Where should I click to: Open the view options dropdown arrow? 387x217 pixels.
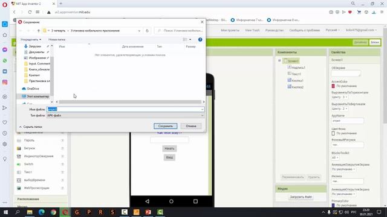click(190, 39)
